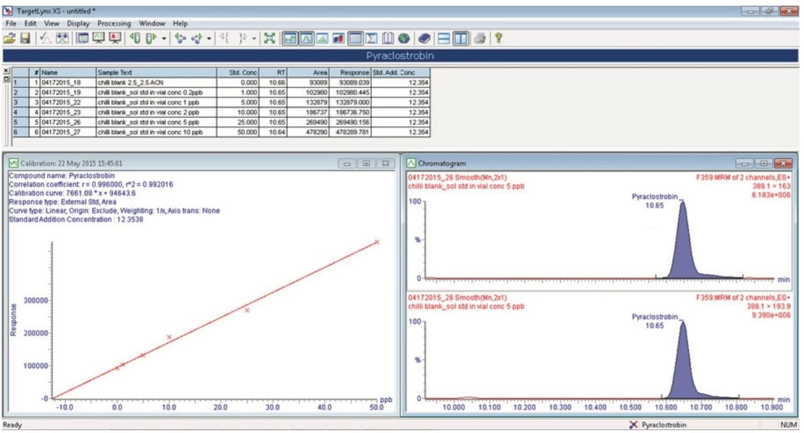Open dropdown arrow beside next-sample icon
The height and width of the screenshot is (433, 804).
(164, 39)
